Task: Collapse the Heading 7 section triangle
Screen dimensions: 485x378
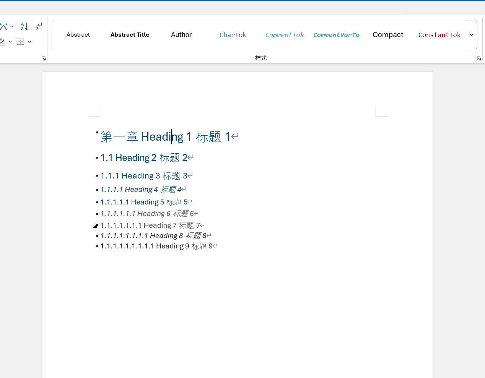Action: [96, 226]
